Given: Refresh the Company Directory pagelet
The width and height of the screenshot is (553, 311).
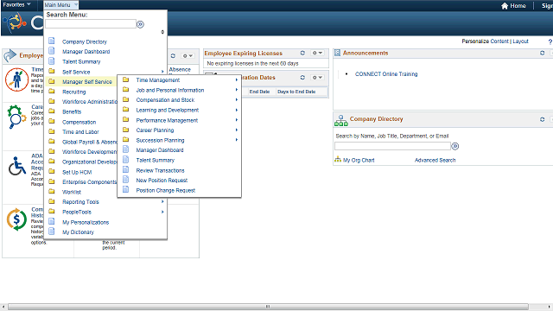Looking at the screenshot, I should click(542, 119).
